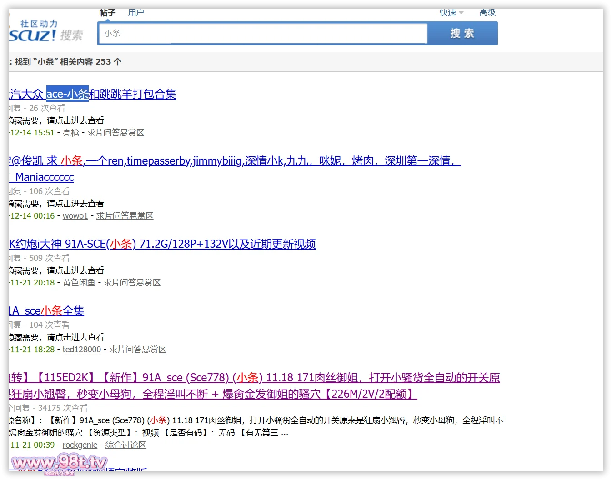
Task: Open 求片问答悬赏区 link next to ted128000
Action: click(137, 350)
